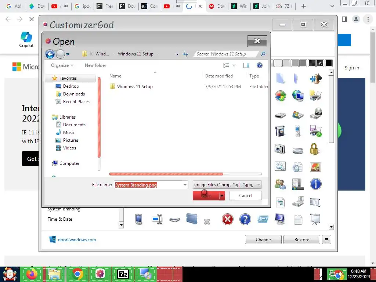
Task: Open the CustomizerGod hamburger menu button
Action: coord(326,239)
